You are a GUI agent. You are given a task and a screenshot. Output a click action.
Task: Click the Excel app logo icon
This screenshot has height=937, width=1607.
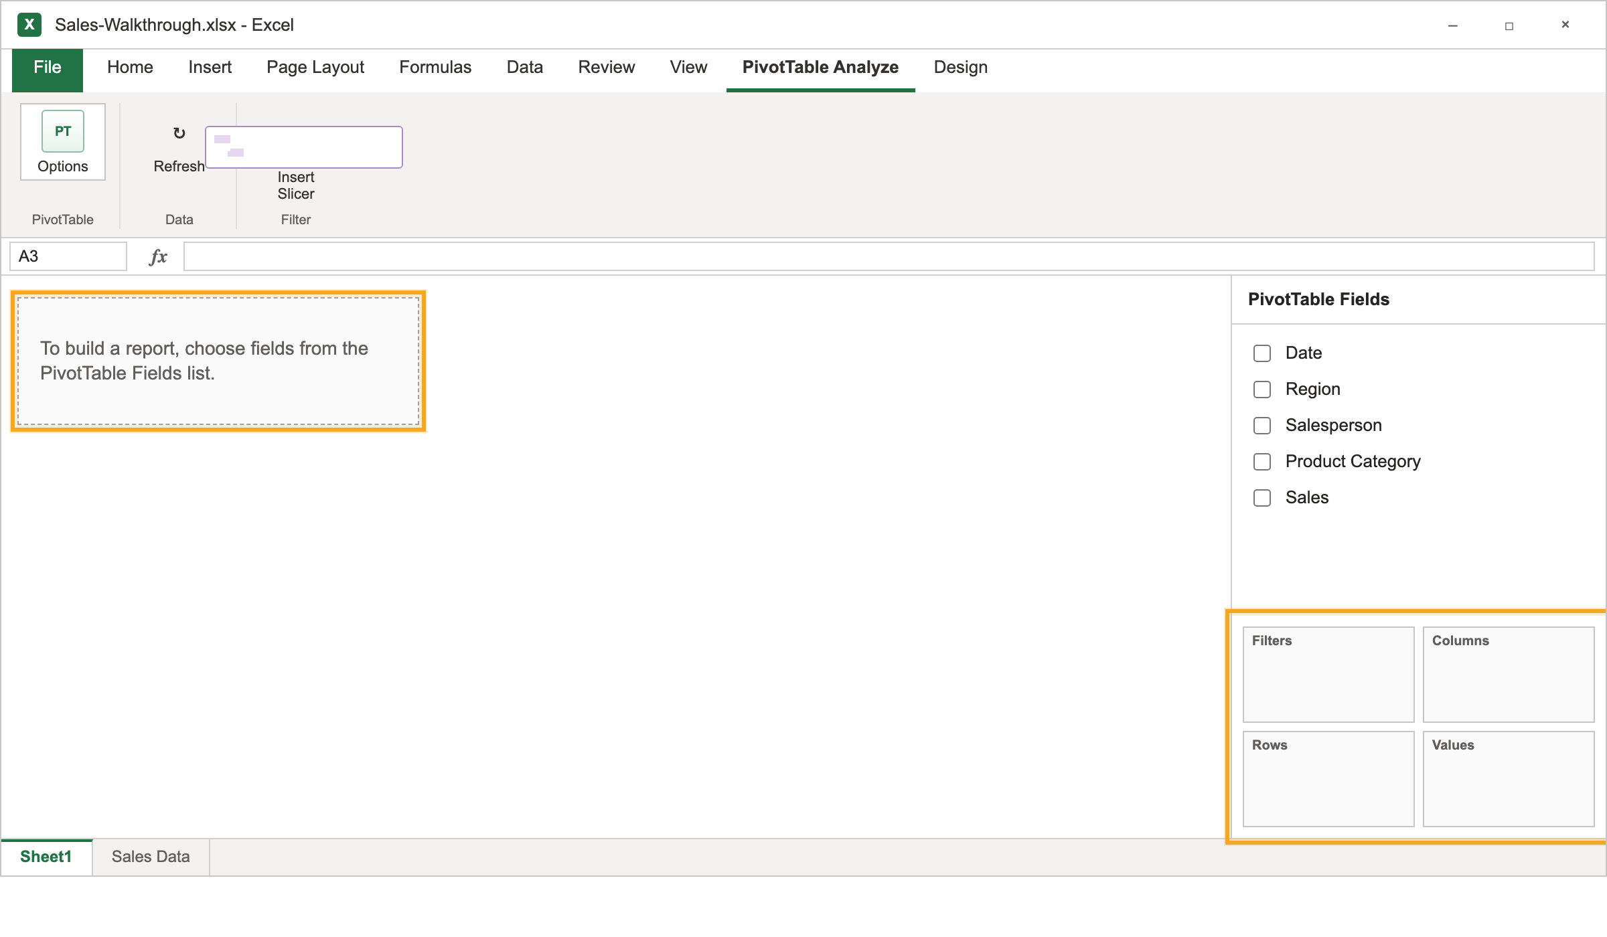(29, 25)
